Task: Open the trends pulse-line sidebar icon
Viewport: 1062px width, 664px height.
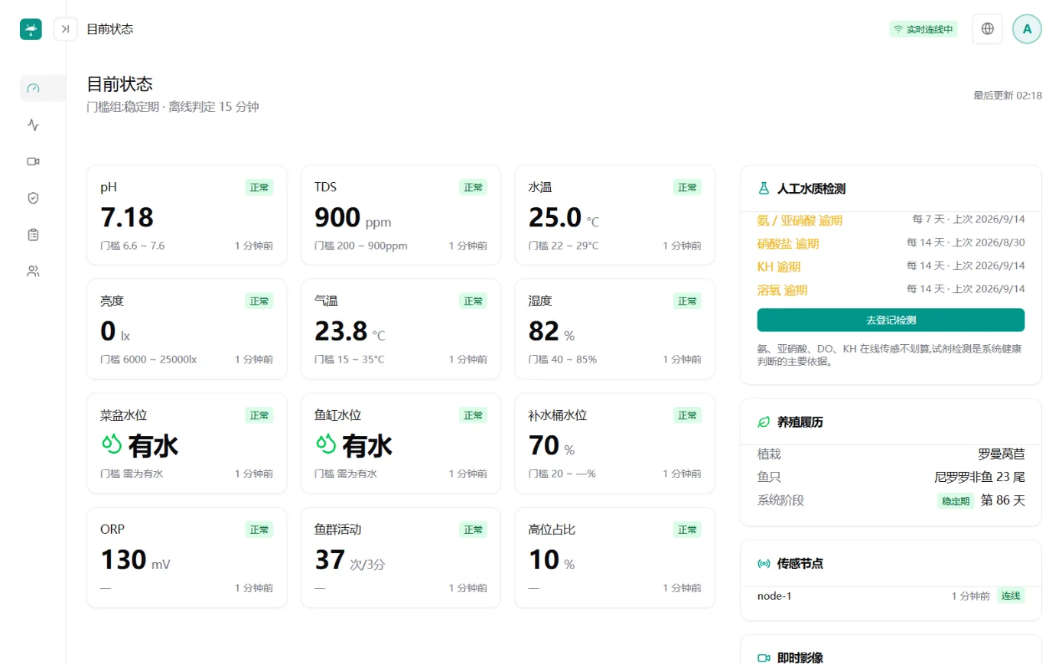Action: pyautogui.click(x=33, y=125)
